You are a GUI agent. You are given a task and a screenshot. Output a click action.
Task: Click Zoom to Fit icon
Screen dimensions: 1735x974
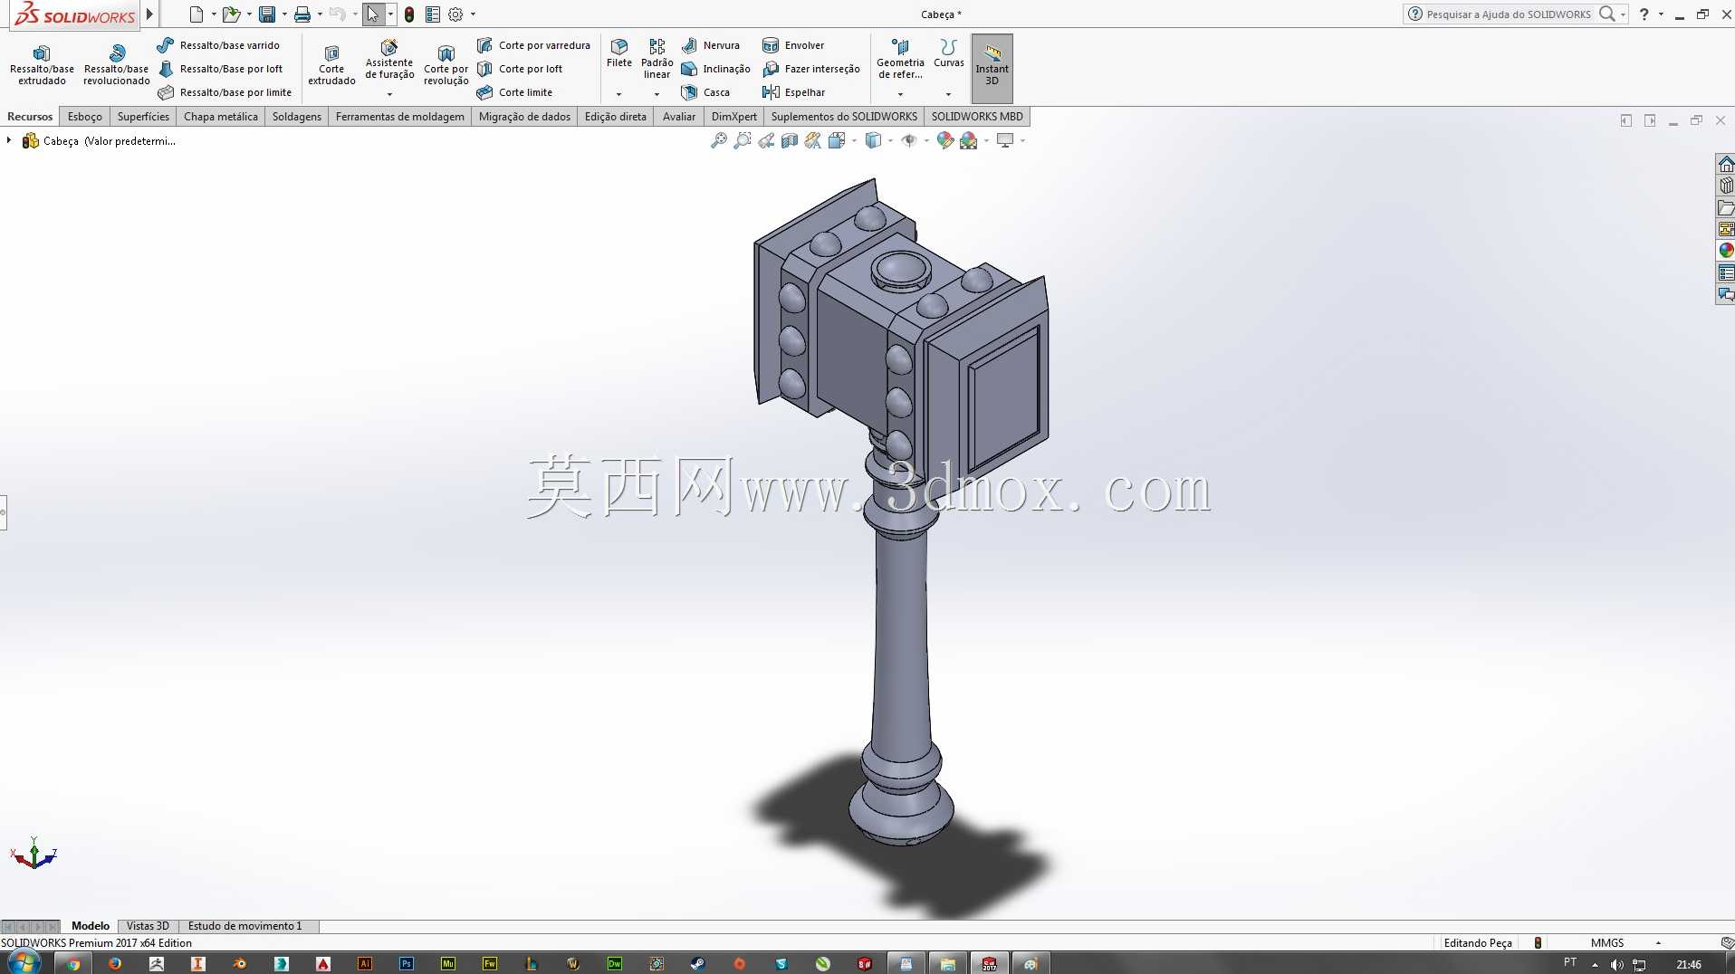[x=719, y=140]
